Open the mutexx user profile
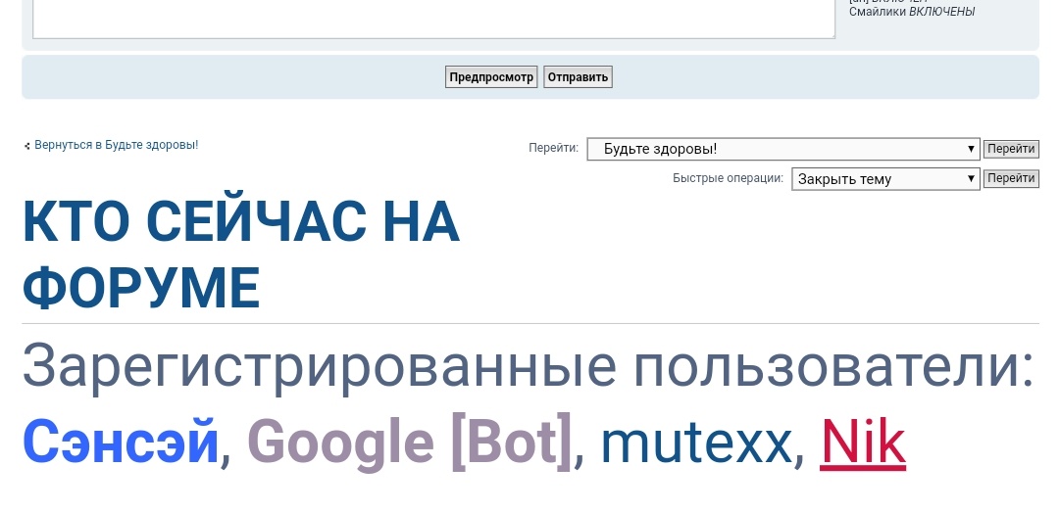Image resolution: width=1059 pixels, height=513 pixels. tap(695, 442)
